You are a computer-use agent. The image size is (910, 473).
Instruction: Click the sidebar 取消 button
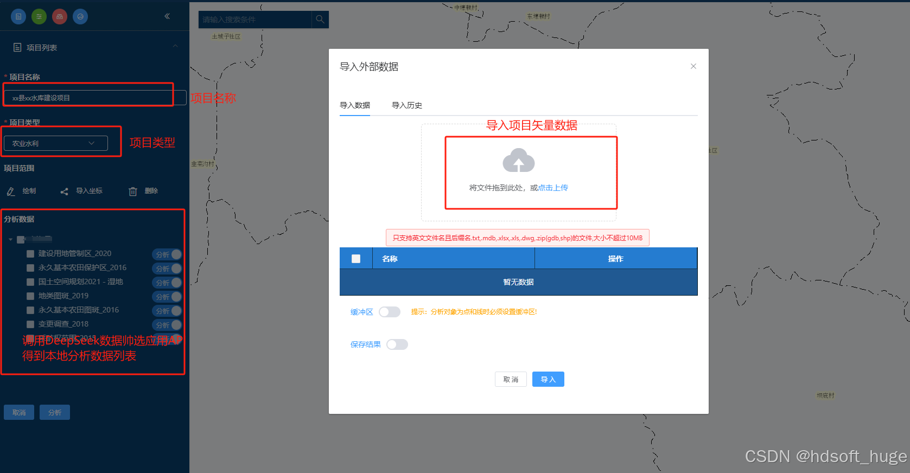coord(19,412)
